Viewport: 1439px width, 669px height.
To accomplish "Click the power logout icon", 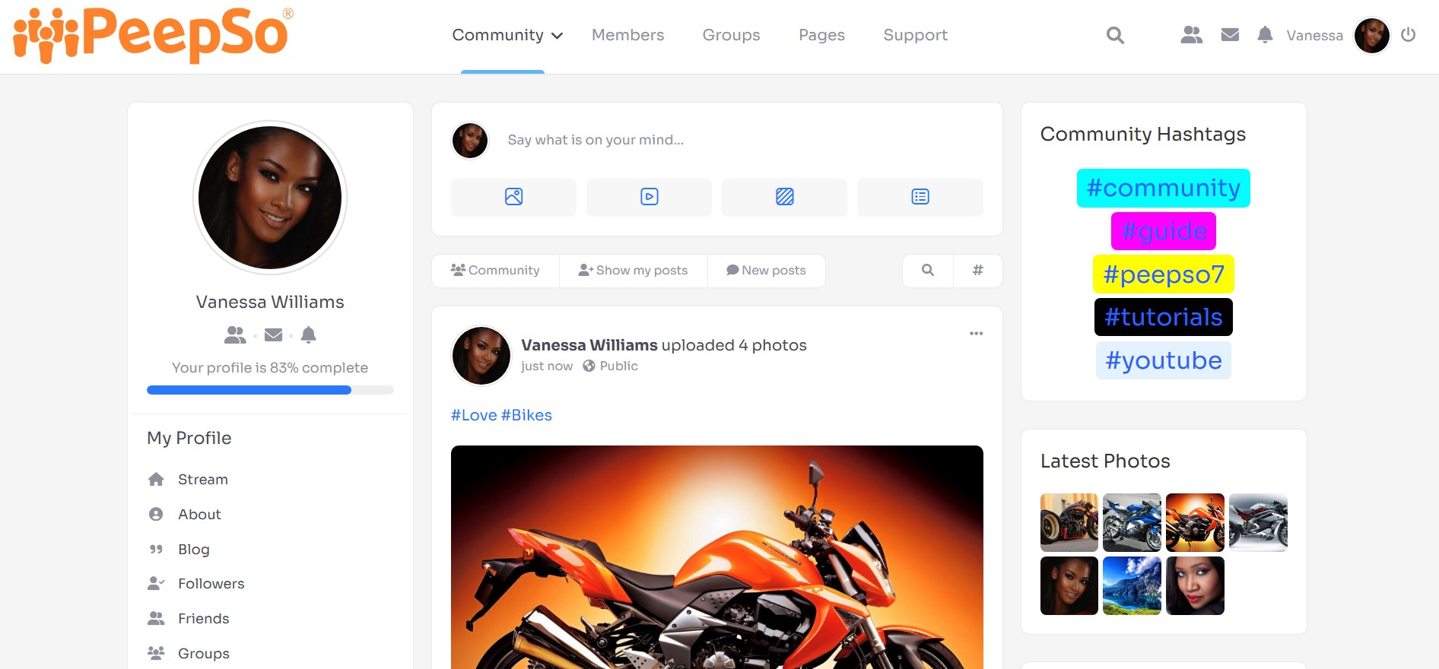I will [x=1408, y=35].
